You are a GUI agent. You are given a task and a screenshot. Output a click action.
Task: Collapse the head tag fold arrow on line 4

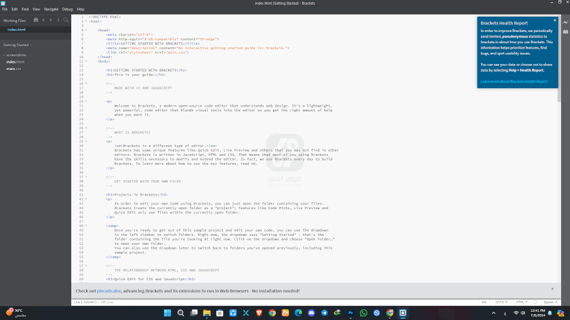[x=87, y=30]
